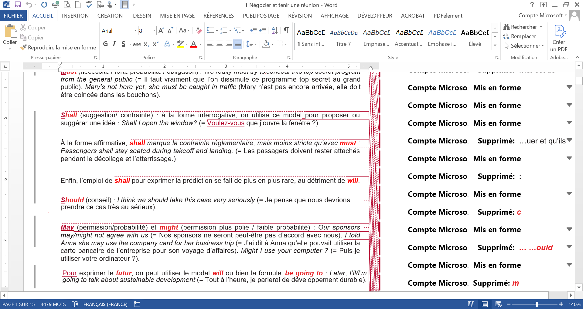Show paragraph marks with pilcrow icon
Viewport: 583px width, 309px height.
pyautogui.click(x=286, y=30)
